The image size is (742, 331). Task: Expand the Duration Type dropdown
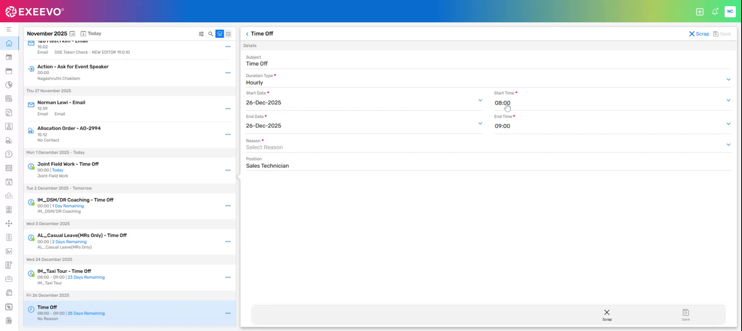click(728, 79)
